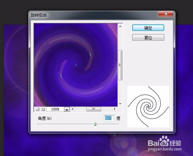
Task: Click the 确定 button to apply twirl
Action: pos(148,28)
